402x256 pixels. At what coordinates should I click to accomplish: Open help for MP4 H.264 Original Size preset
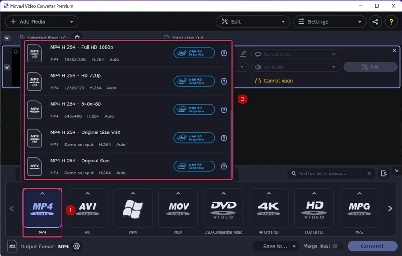(x=224, y=167)
